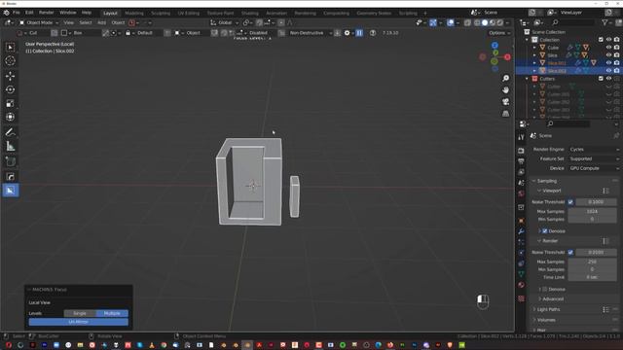Open Device GPU Compute dropdown
The image size is (623, 350).
(594, 168)
